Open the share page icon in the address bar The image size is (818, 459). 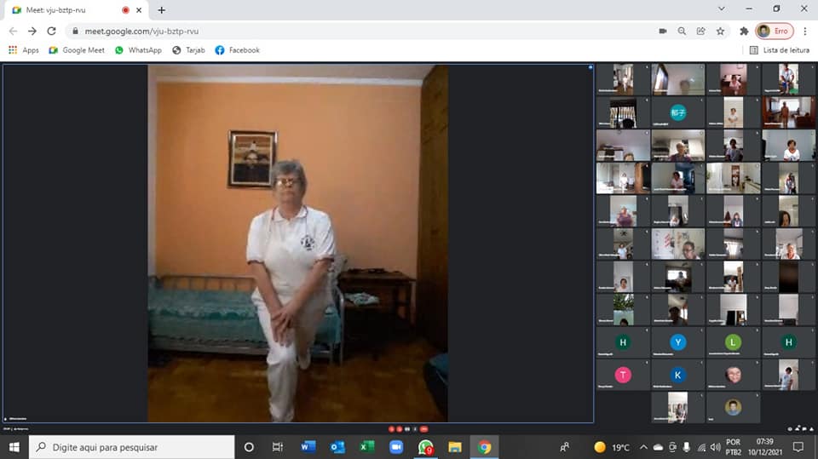[x=701, y=31]
